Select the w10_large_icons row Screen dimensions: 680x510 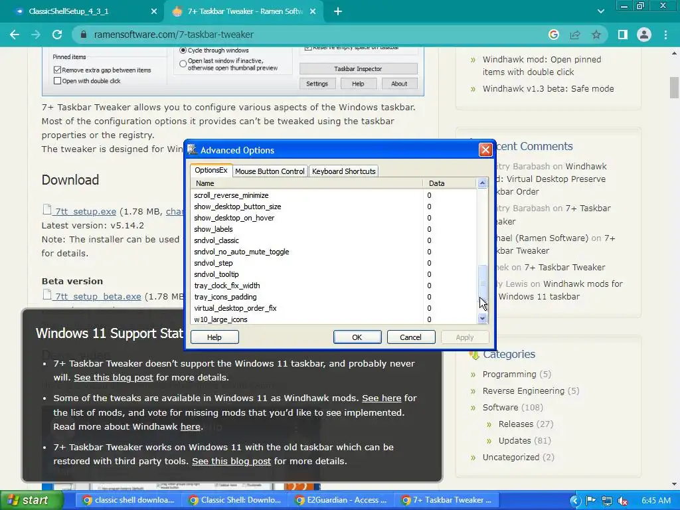click(333, 319)
